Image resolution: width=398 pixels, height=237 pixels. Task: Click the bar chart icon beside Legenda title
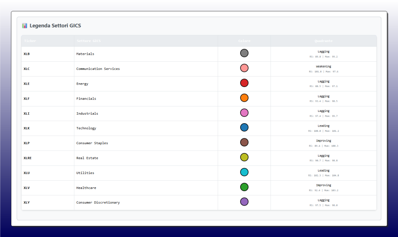[25, 26]
